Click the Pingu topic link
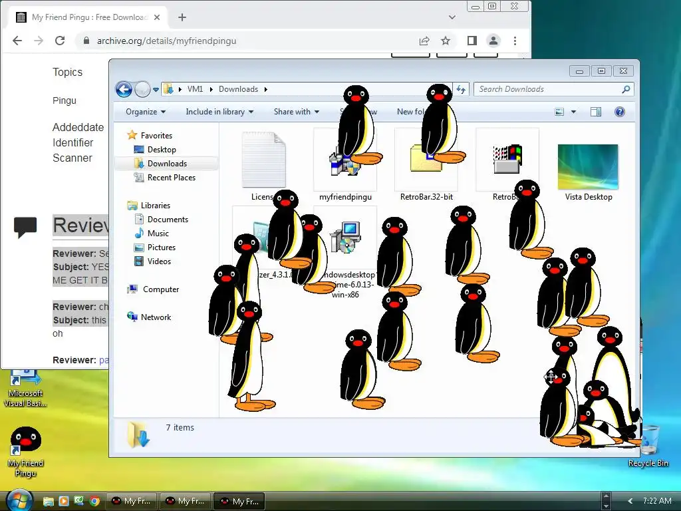This screenshot has width=681, height=511. [x=65, y=101]
